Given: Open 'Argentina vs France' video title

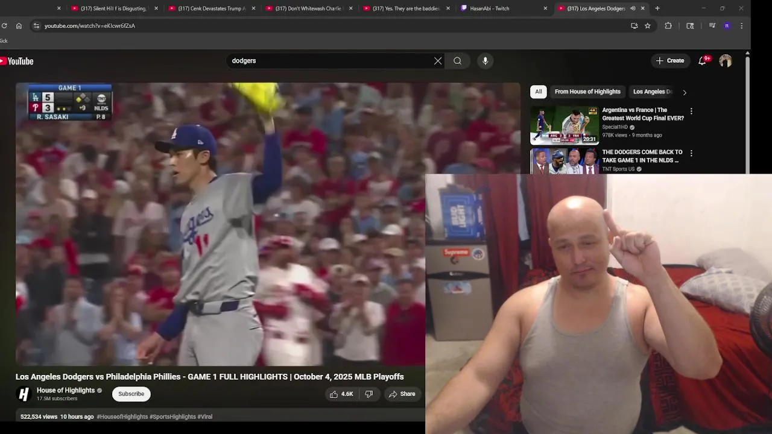Looking at the screenshot, I should [643, 114].
